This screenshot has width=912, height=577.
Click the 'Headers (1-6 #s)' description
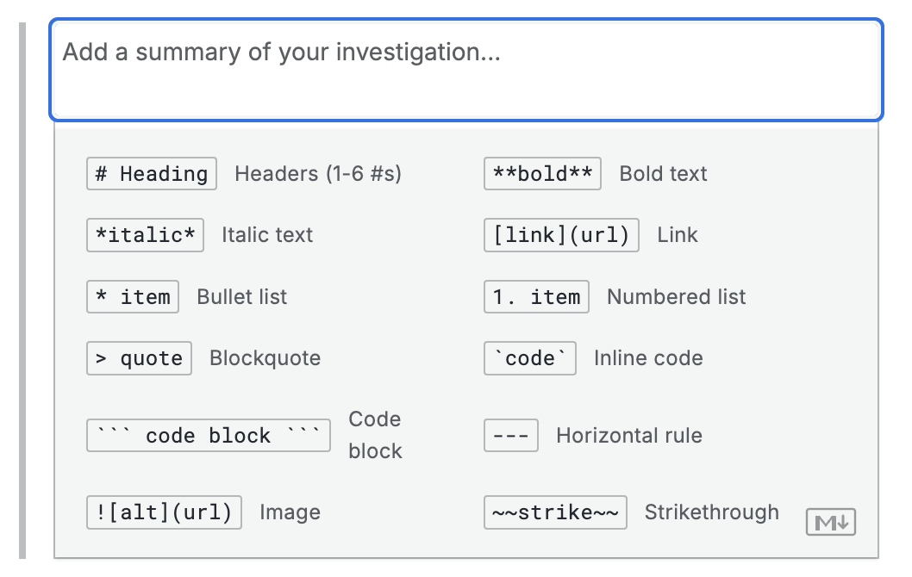(x=318, y=174)
